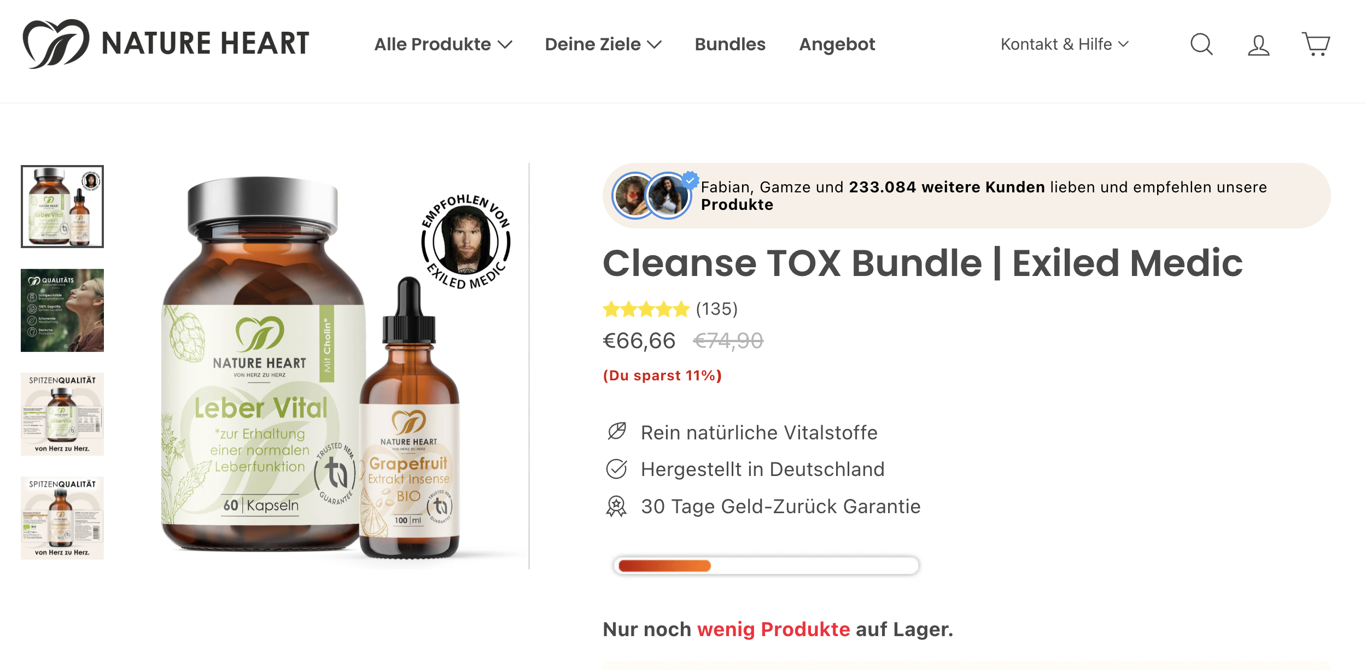Open the user account icon
Screen dimensions: 1366x670
coord(1258,45)
